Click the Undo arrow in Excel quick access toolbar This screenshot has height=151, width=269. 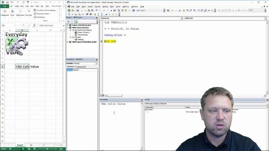[11, 3]
